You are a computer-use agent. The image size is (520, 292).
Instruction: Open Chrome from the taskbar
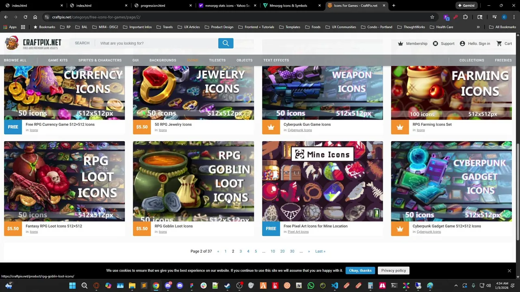click(x=156, y=286)
